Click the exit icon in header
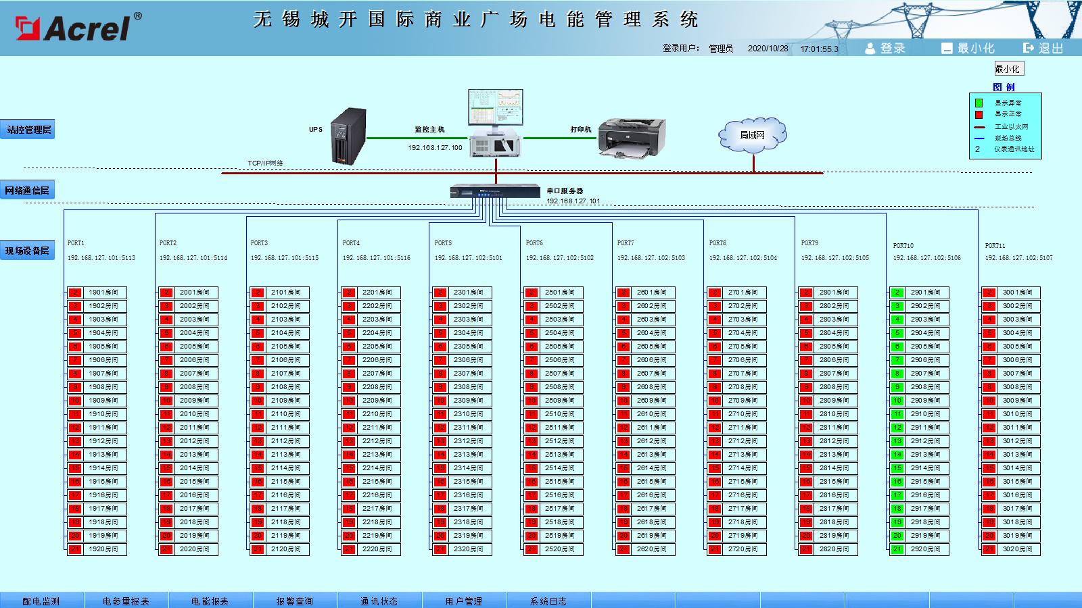The height and width of the screenshot is (608, 1082). pyautogui.click(x=1042, y=48)
